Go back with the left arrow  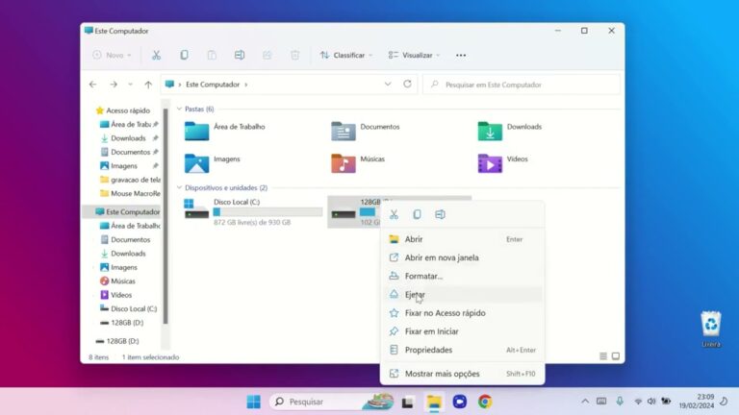pos(92,85)
